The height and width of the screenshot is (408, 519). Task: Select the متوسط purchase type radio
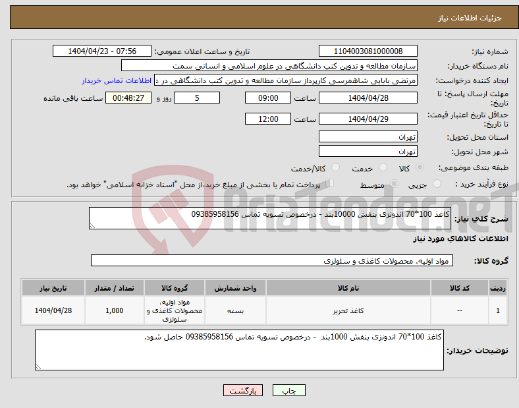click(x=394, y=184)
